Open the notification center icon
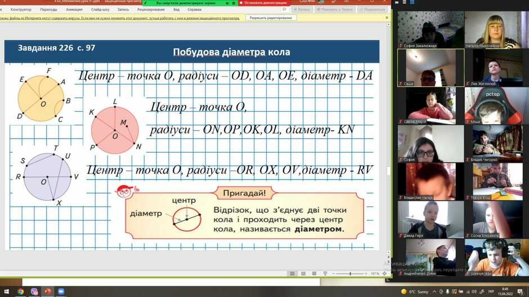This screenshot has width=529, height=297. [x=521, y=291]
